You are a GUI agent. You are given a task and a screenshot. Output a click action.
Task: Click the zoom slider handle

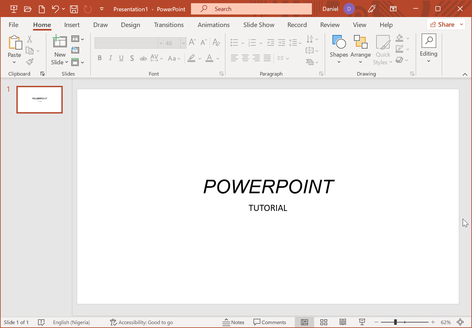tap(395, 322)
